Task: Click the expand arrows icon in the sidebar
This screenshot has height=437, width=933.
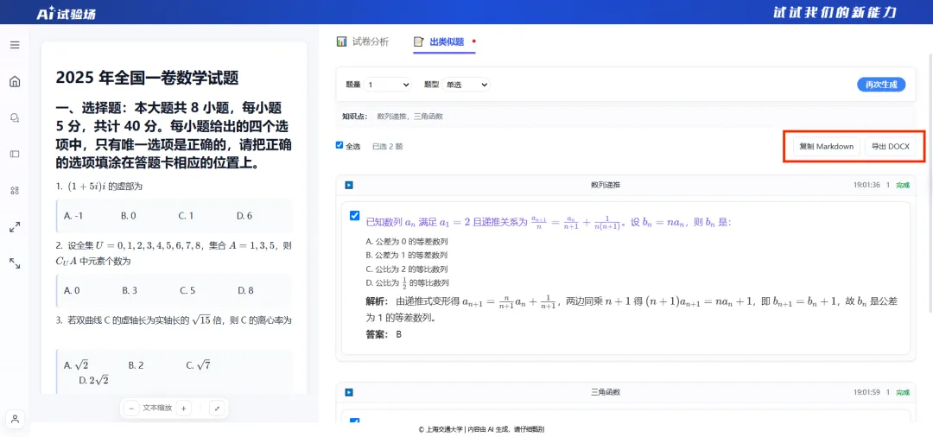Action: pos(15,226)
